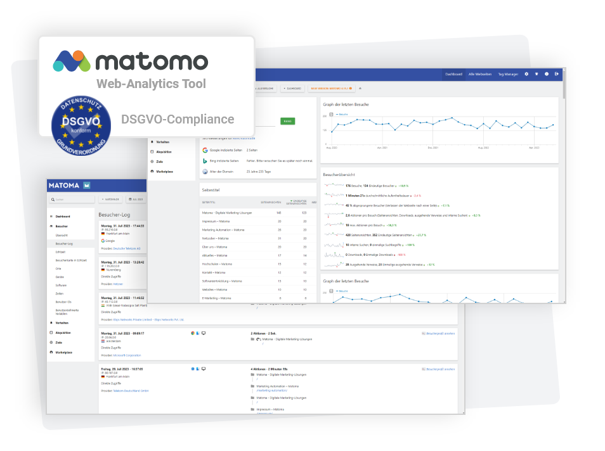The height and width of the screenshot is (451, 605).
Task: Click the Matoma - Digitale Marketing-Lösungen table row
Action: pos(257,213)
